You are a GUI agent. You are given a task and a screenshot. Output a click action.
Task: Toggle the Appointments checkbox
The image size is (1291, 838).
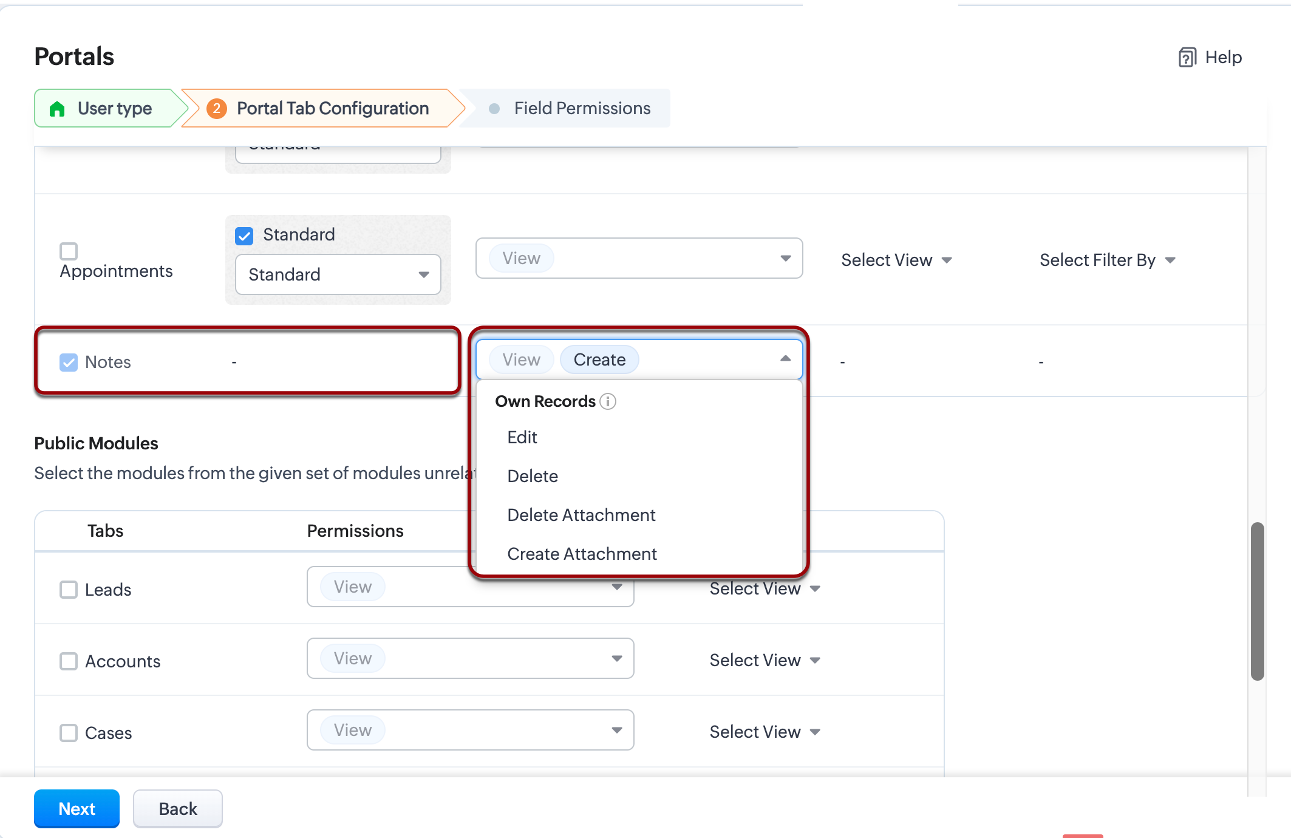(69, 251)
